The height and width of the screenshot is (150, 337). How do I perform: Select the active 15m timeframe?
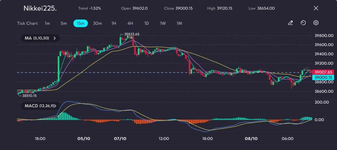click(x=80, y=23)
